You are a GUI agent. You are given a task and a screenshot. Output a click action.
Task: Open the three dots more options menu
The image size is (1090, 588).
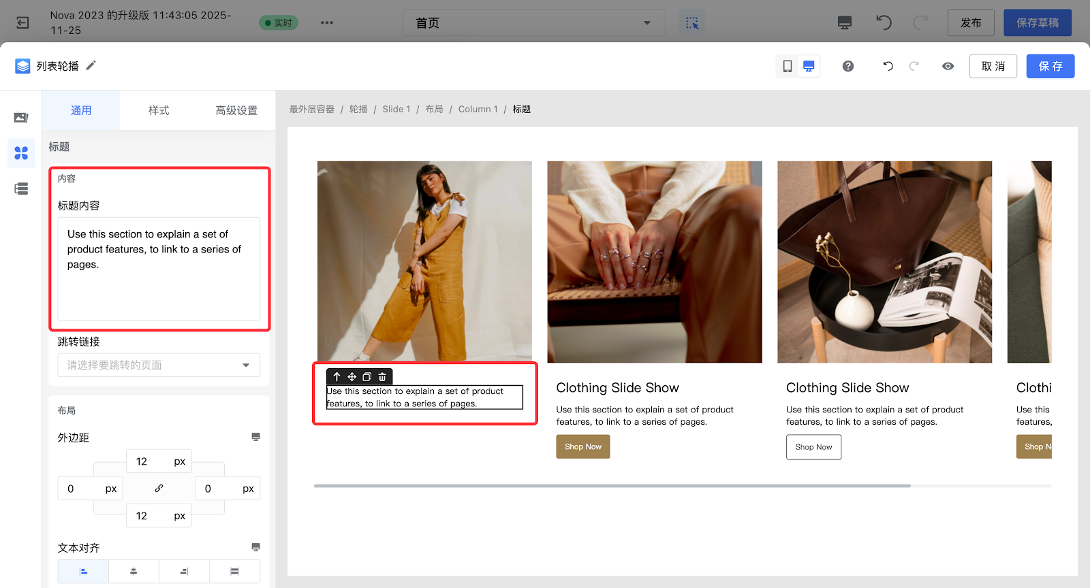pyautogui.click(x=327, y=23)
